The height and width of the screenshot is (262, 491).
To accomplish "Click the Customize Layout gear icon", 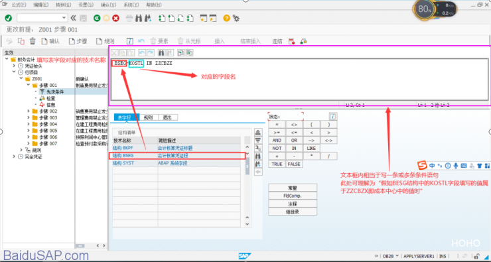I will click(x=236, y=18).
